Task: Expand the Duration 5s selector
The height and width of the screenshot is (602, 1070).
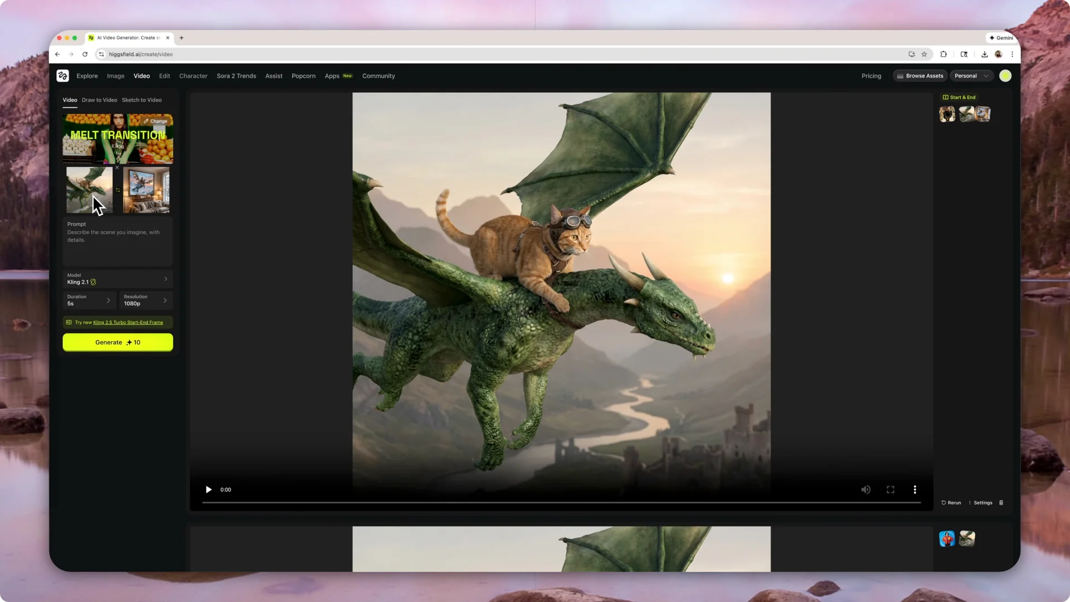Action: [x=89, y=300]
